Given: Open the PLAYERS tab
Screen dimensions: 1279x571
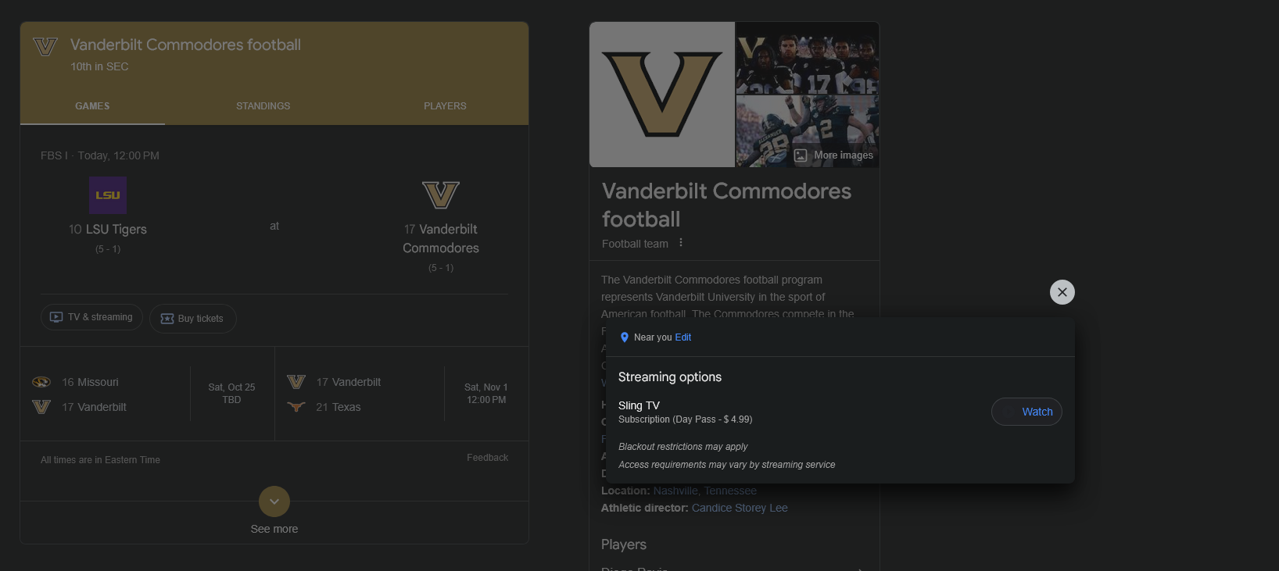Looking at the screenshot, I should pos(445,106).
